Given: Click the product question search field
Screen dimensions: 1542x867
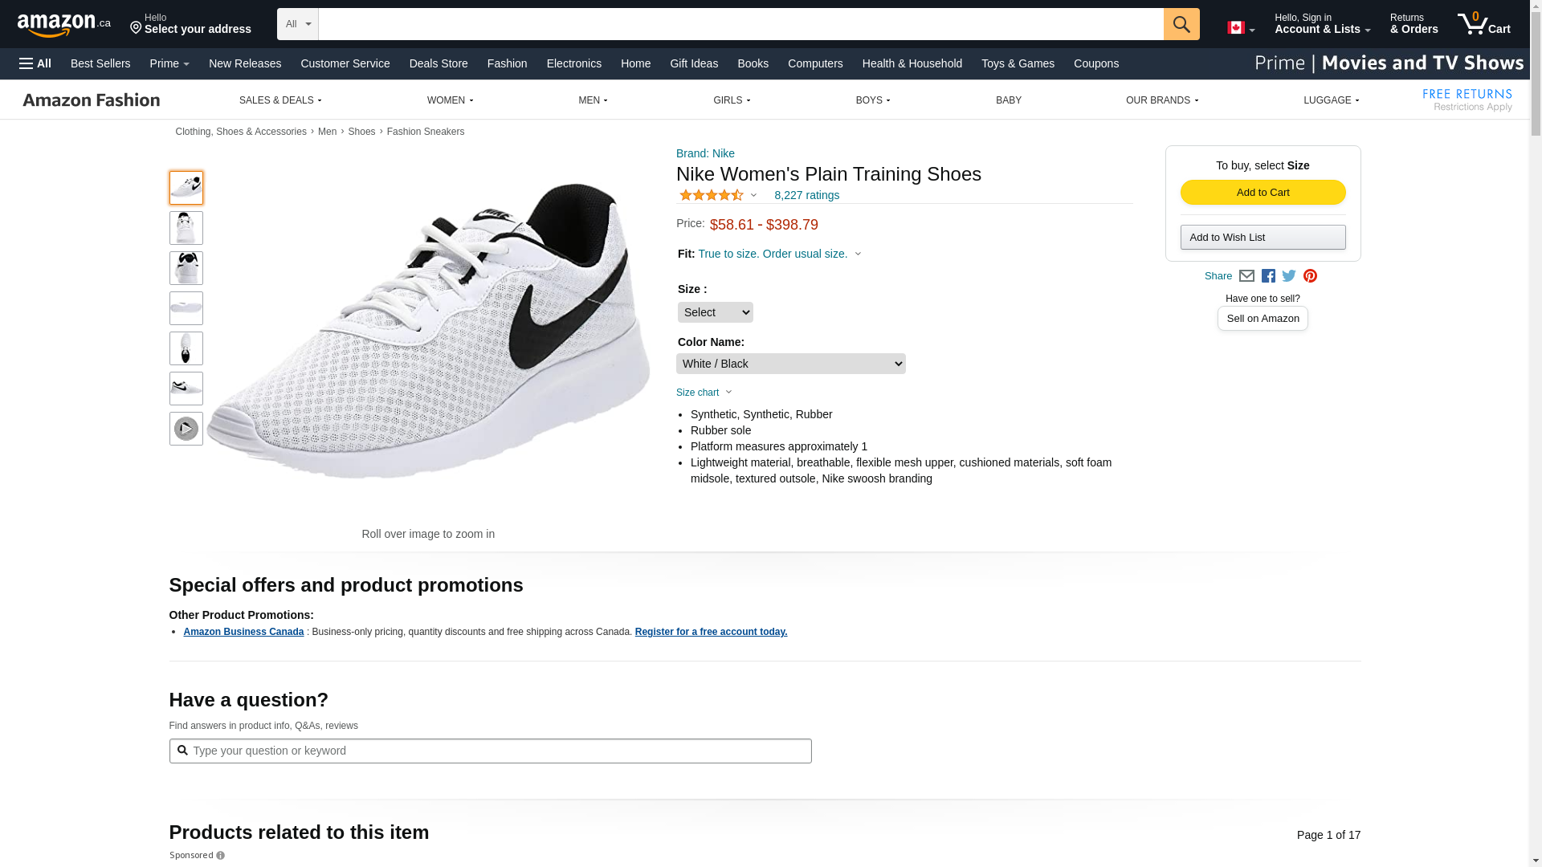Looking at the screenshot, I should (x=490, y=751).
